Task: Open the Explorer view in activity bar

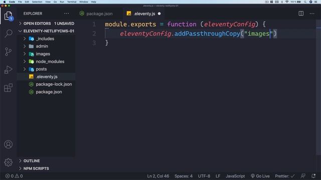Action: (8, 16)
